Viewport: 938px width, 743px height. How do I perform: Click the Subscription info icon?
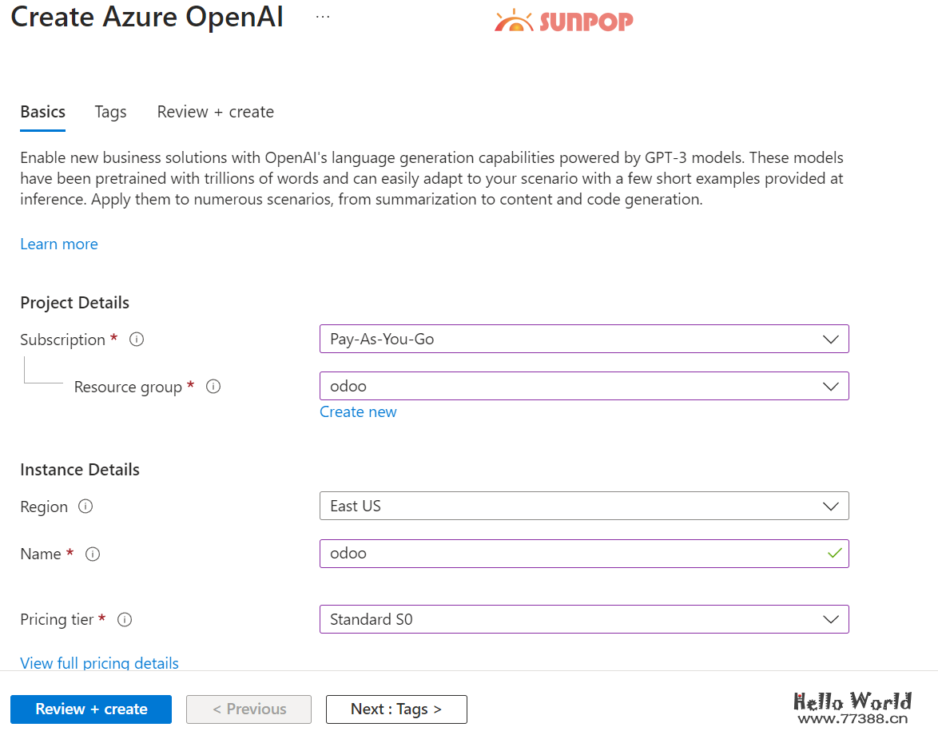pyautogui.click(x=137, y=340)
